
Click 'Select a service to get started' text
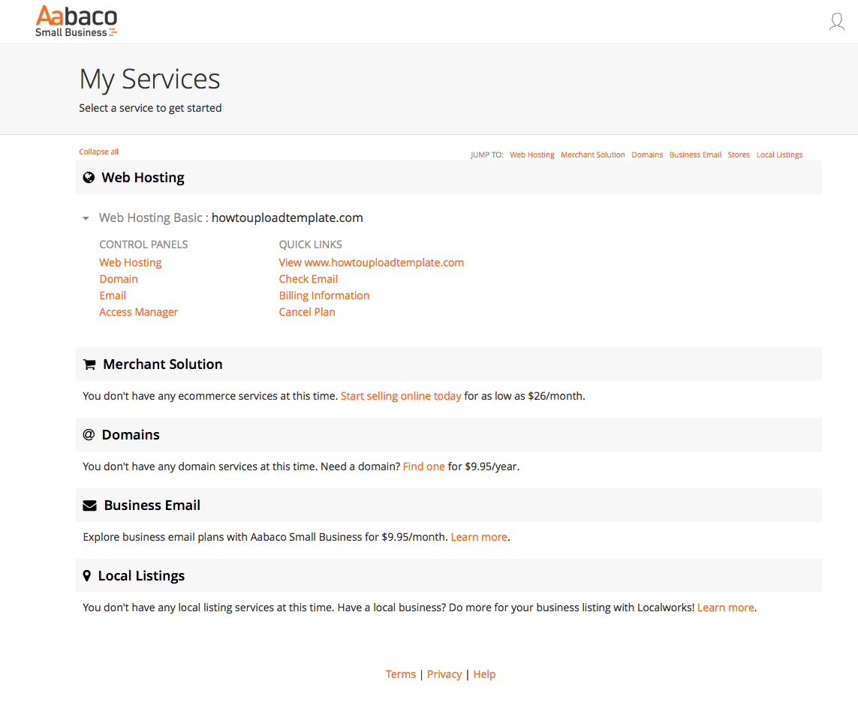coord(150,108)
